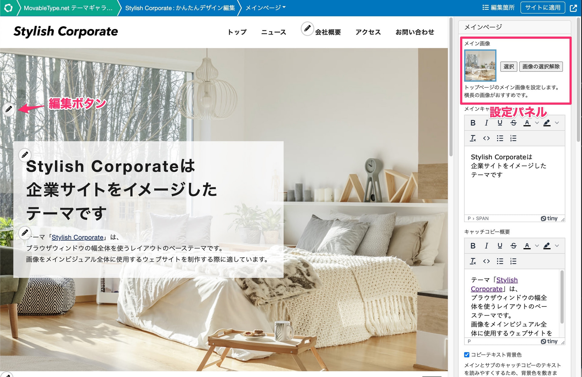Insert bullet list in キャッチコピー概要 editor
The image size is (582, 377).
pyautogui.click(x=500, y=261)
